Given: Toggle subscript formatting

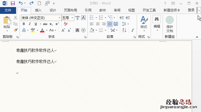Looking at the screenshot, I should point(51,24).
